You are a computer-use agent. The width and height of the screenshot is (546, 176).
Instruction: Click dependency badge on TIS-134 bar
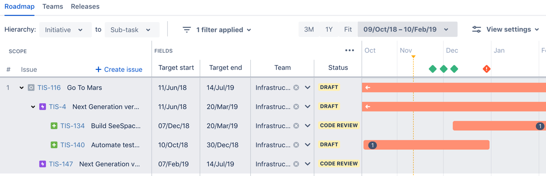(540, 126)
